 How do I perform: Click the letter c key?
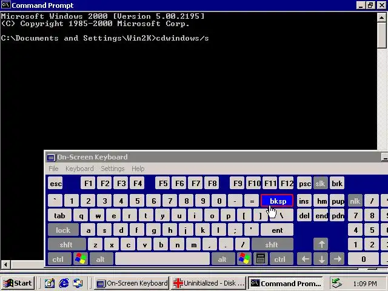point(128,244)
